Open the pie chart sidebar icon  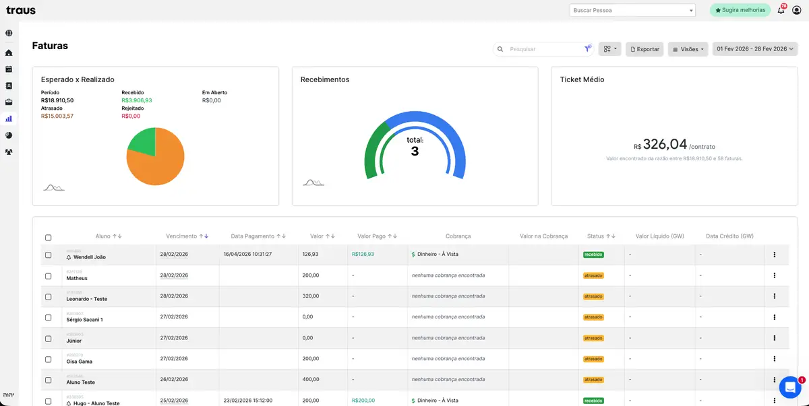[9, 135]
